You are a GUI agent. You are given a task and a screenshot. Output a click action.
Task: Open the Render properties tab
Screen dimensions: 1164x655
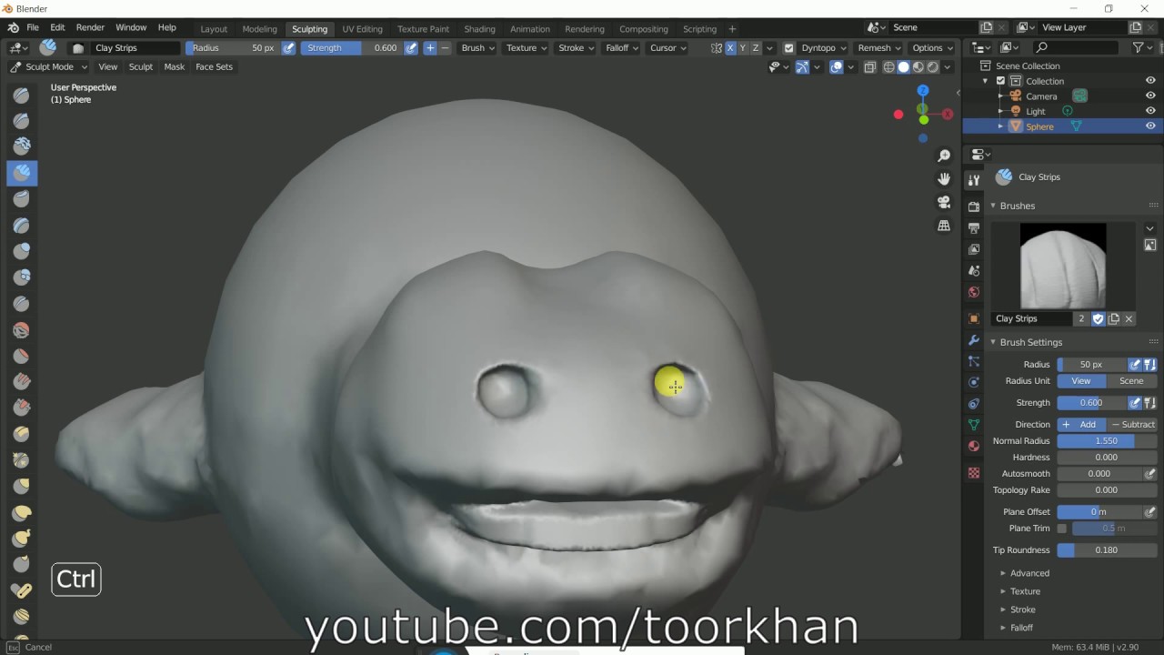[x=974, y=207]
